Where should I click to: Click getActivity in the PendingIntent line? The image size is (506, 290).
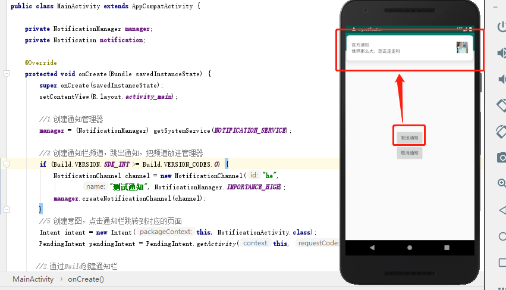pos(216,244)
